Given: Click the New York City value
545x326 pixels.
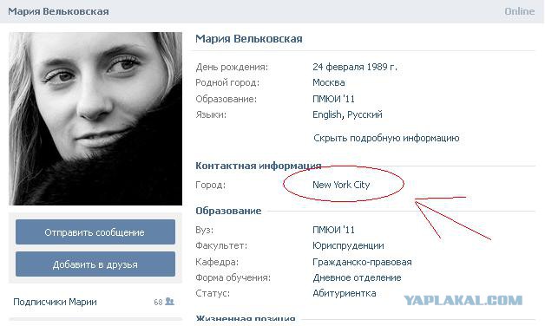Looking at the screenshot, I should [341, 185].
